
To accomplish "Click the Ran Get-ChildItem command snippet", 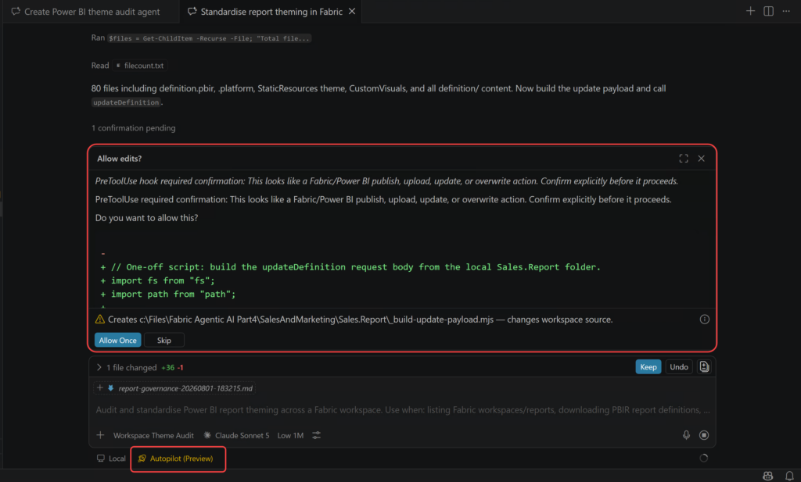I will (209, 38).
